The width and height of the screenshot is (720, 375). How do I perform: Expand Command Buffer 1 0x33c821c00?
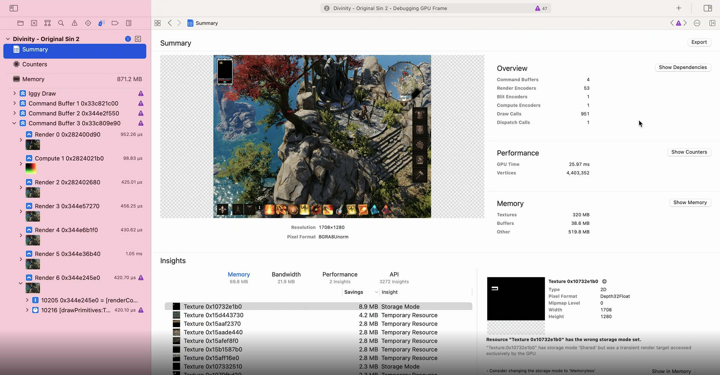(x=14, y=103)
